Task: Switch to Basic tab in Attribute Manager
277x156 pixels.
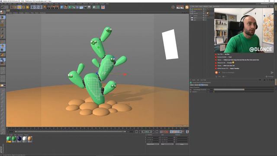Action: (192, 85)
